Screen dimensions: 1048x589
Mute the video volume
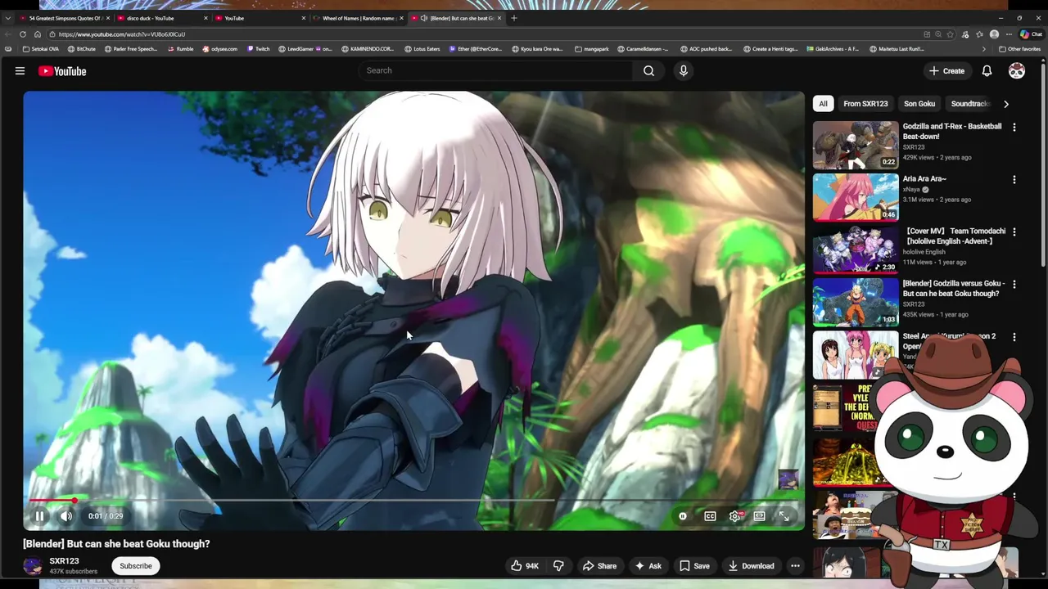66,516
